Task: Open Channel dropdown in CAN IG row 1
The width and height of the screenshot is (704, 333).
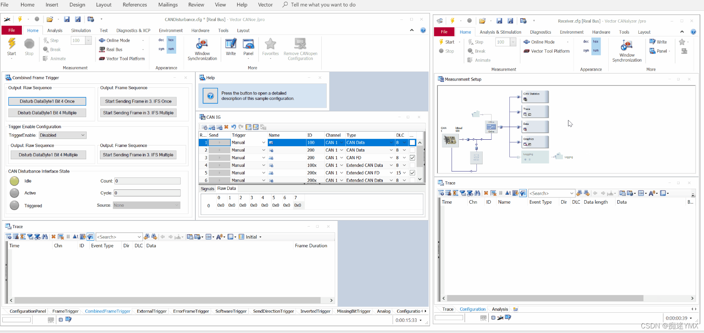Action: [342, 143]
